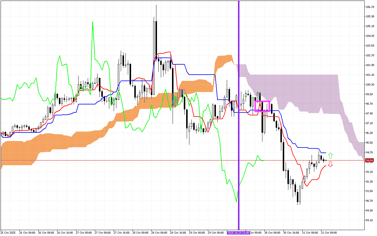377x236 pixels.
Task: Click the 106.70 label on price axis
Action: (x=369, y=7)
